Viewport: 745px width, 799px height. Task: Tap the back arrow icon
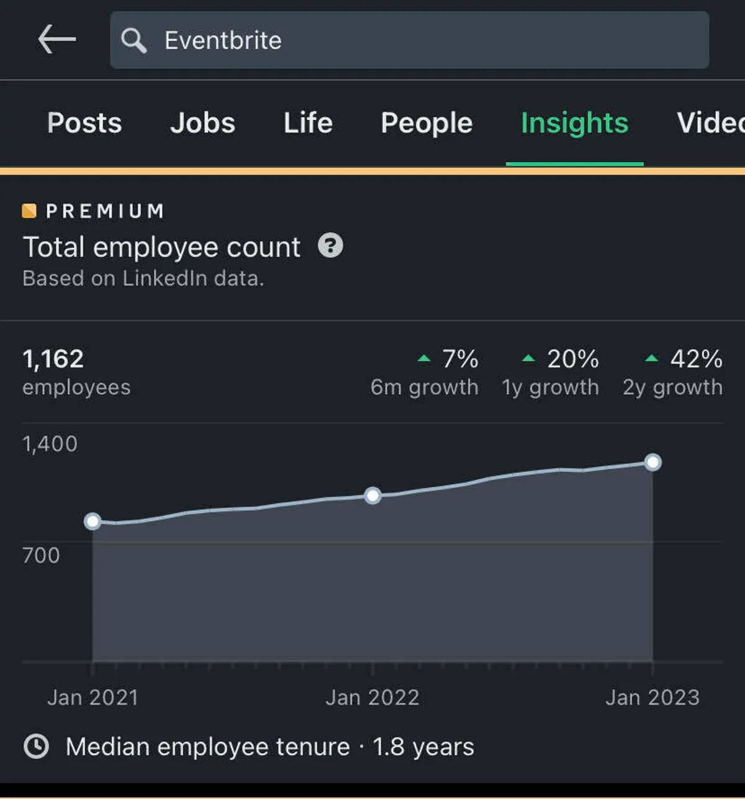point(56,40)
